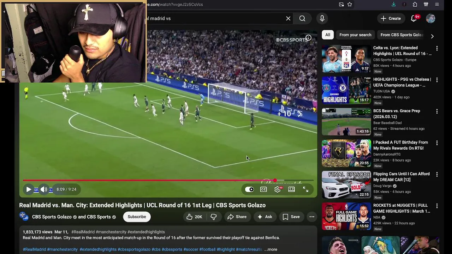Save the video to a playlist
Viewport: 452px width, 254px height.
click(291, 217)
